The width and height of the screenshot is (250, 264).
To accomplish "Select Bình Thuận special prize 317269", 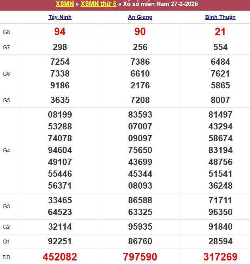I will coord(220,257).
